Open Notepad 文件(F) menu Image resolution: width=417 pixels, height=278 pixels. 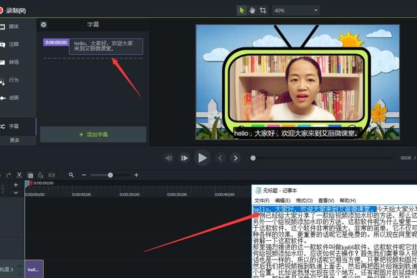coord(262,200)
